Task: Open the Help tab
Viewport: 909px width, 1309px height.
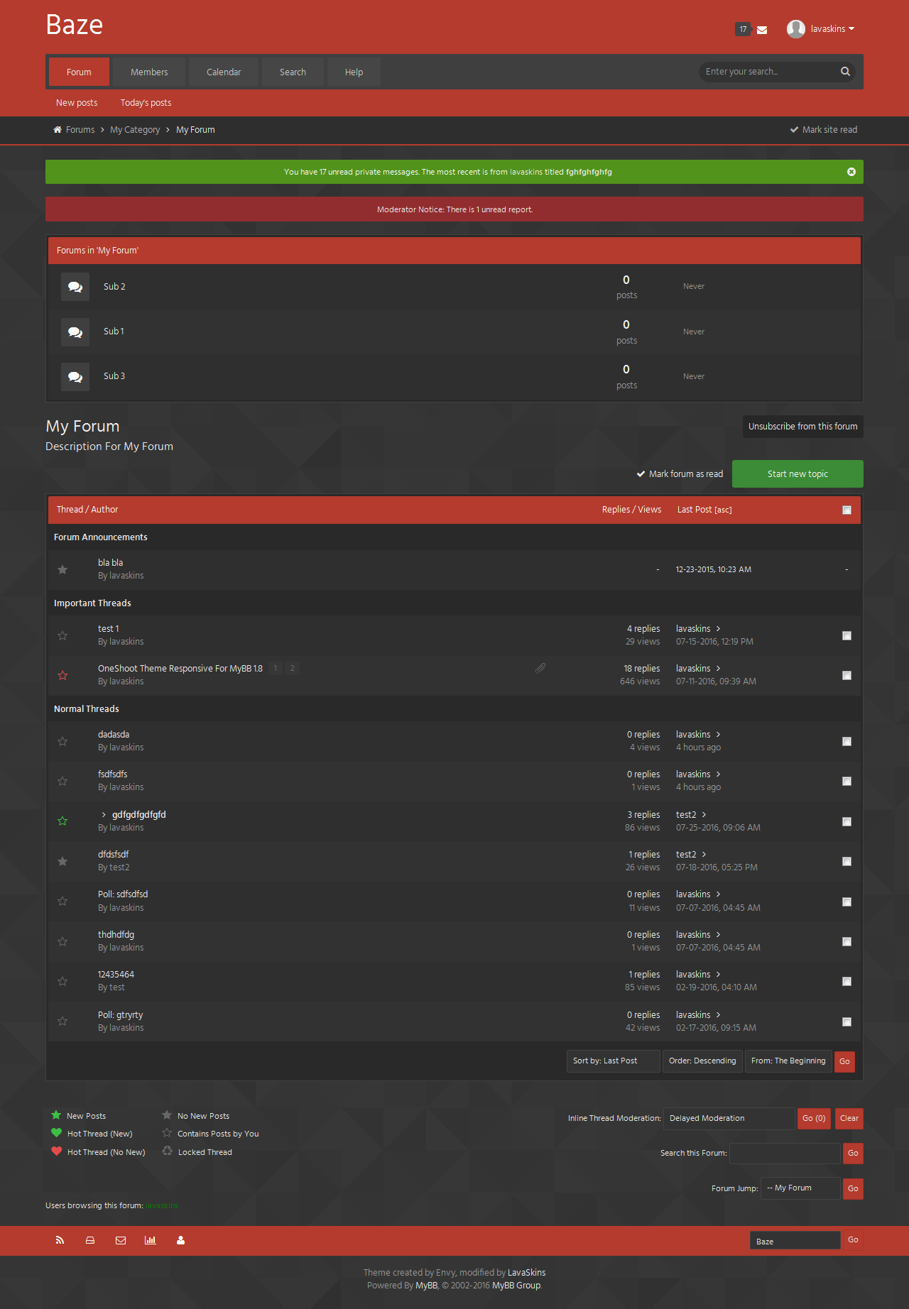Action: click(x=354, y=72)
